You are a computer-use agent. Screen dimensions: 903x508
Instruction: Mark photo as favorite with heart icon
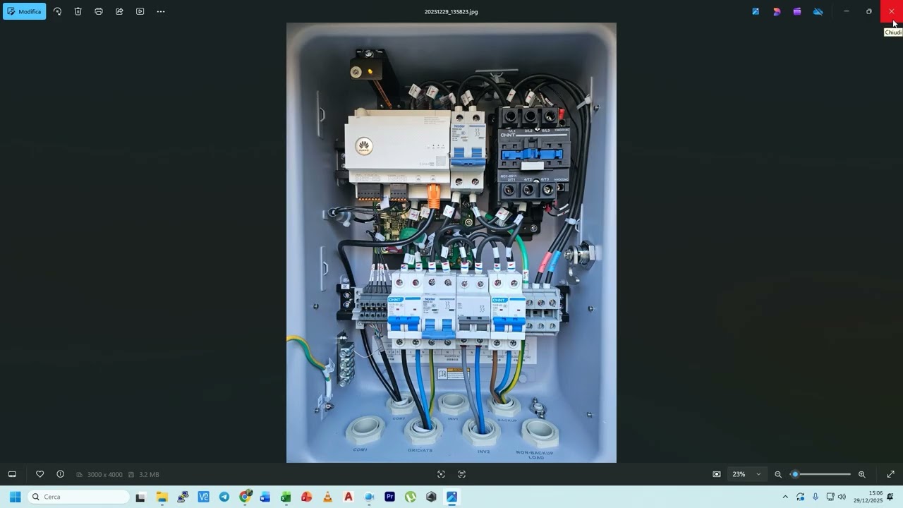[40, 474]
